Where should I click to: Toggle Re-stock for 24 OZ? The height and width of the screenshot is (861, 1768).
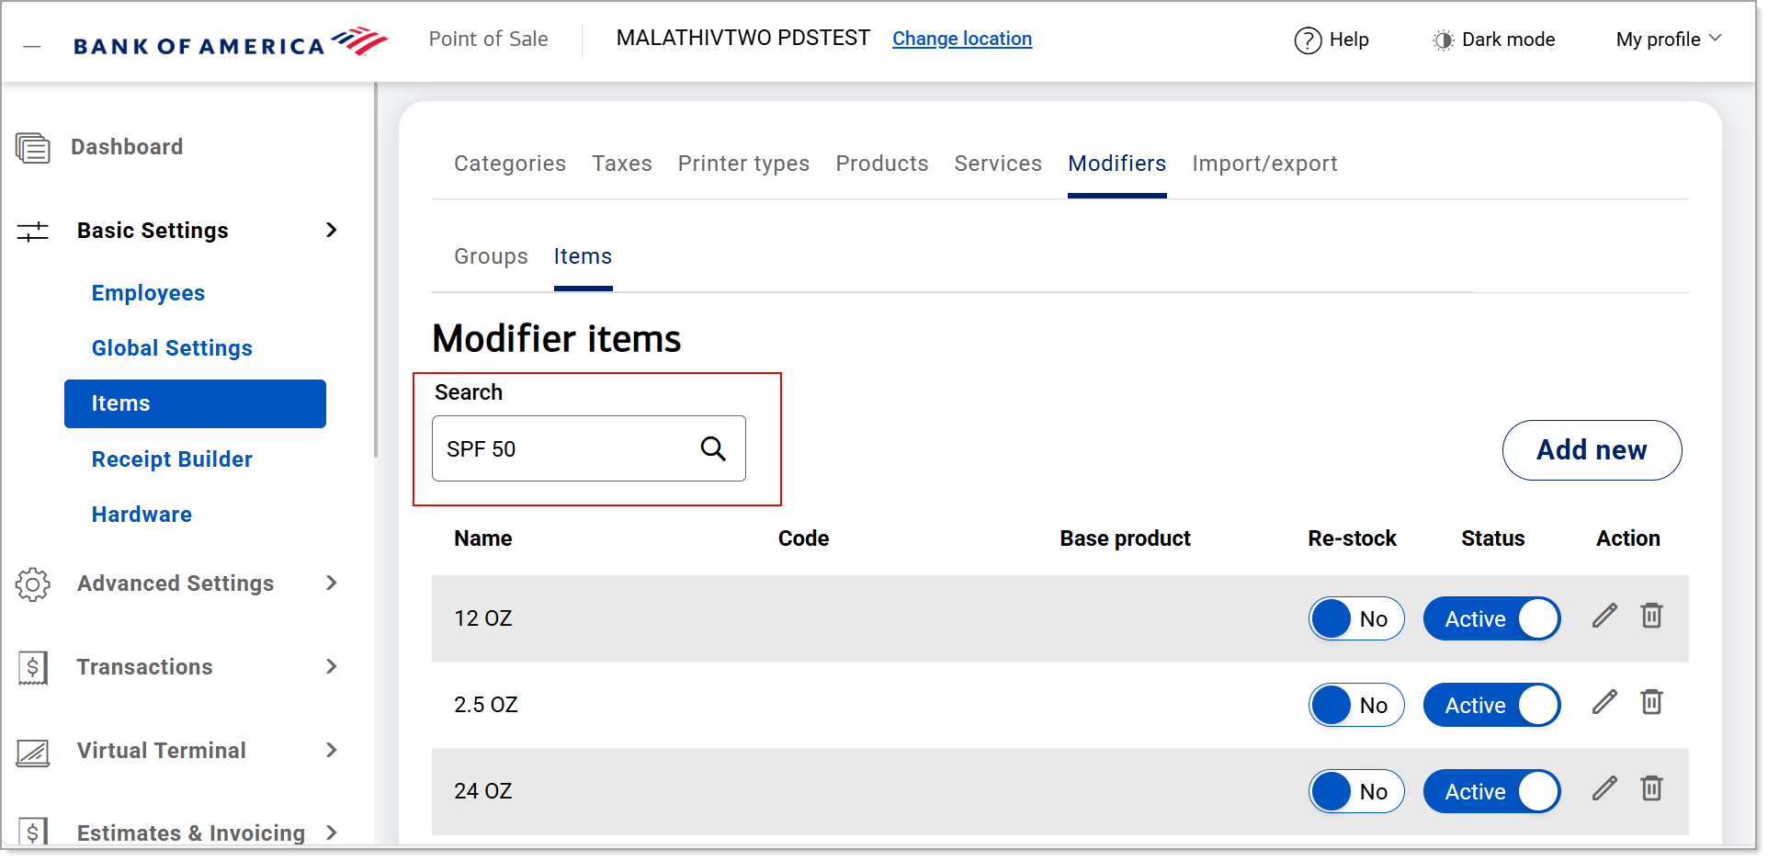point(1356,792)
